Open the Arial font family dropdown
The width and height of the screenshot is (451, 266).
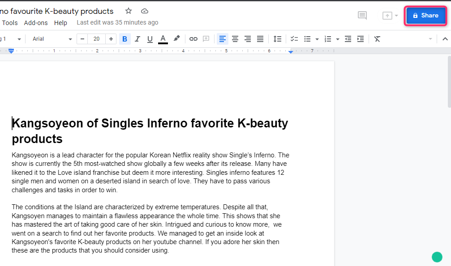52,39
